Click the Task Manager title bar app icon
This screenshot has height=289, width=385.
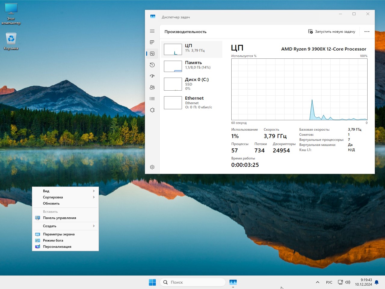[x=153, y=17]
